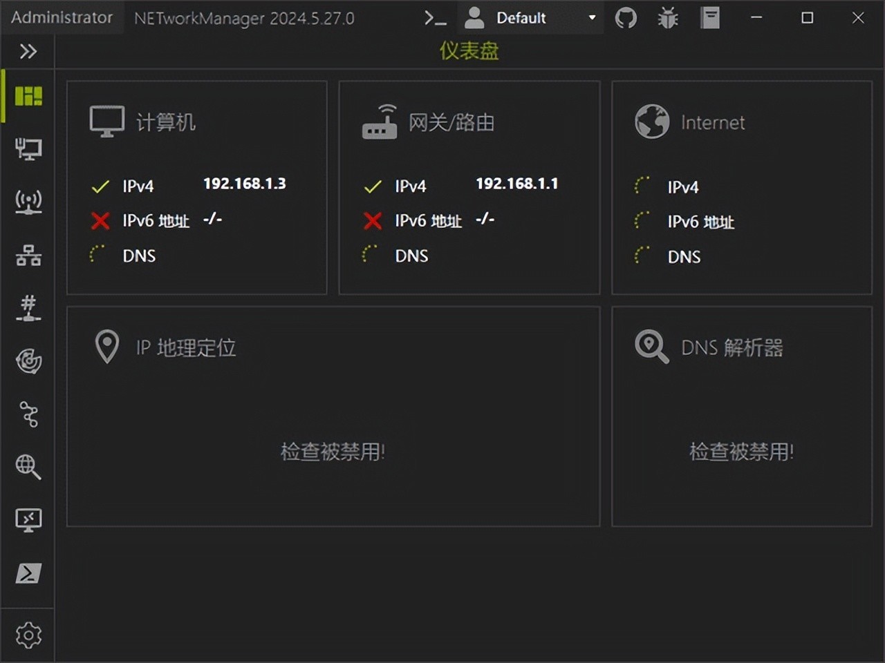Click the location pin icon in IP 地理定位
This screenshot has height=663, width=885.
coord(107,347)
